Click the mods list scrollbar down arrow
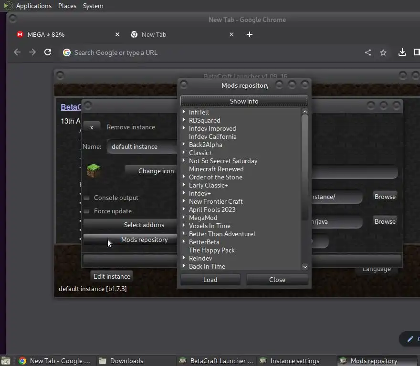The height and width of the screenshot is (366, 420). (x=305, y=267)
